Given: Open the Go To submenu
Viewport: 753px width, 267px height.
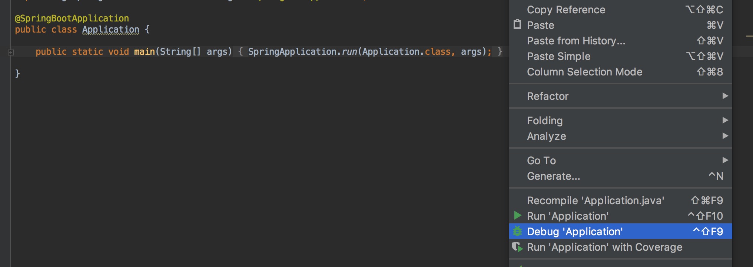Looking at the screenshot, I should pyautogui.click(x=621, y=160).
